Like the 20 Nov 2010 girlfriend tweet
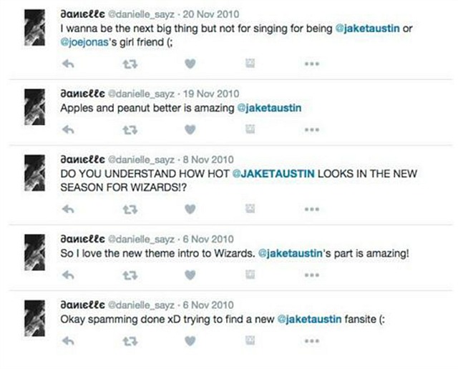Image resolution: width=458 pixels, height=369 pixels. pos(190,64)
